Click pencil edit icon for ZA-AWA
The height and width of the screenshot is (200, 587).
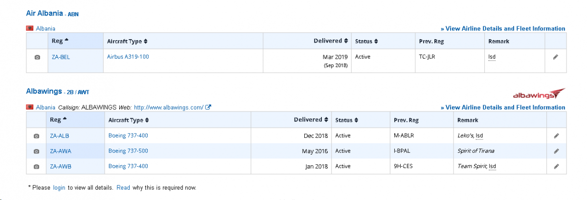coord(556,152)
